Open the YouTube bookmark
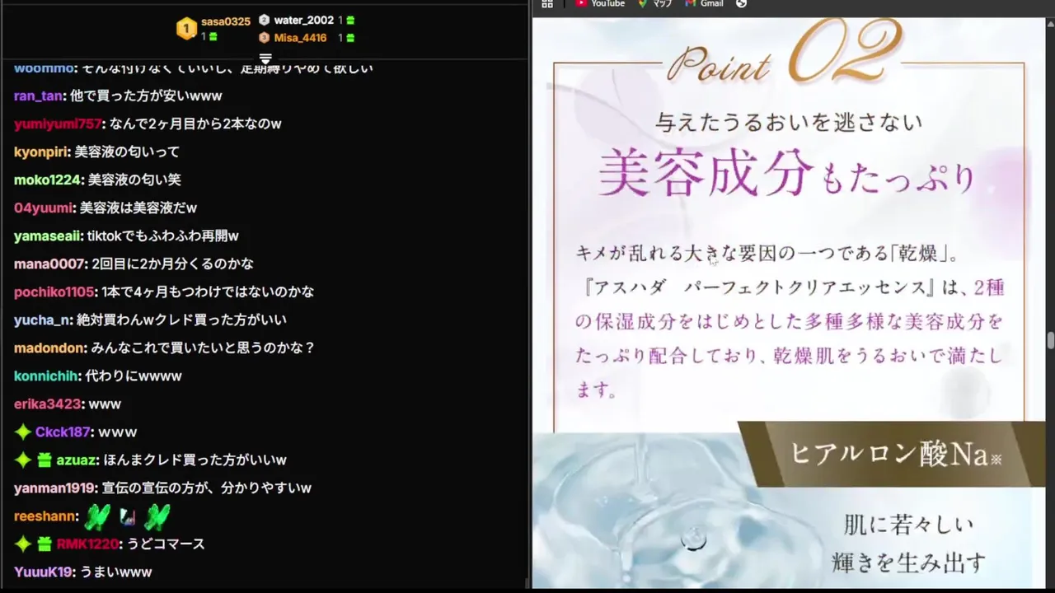This screenshot has width=1055, height=593. (x=600, y=4)
